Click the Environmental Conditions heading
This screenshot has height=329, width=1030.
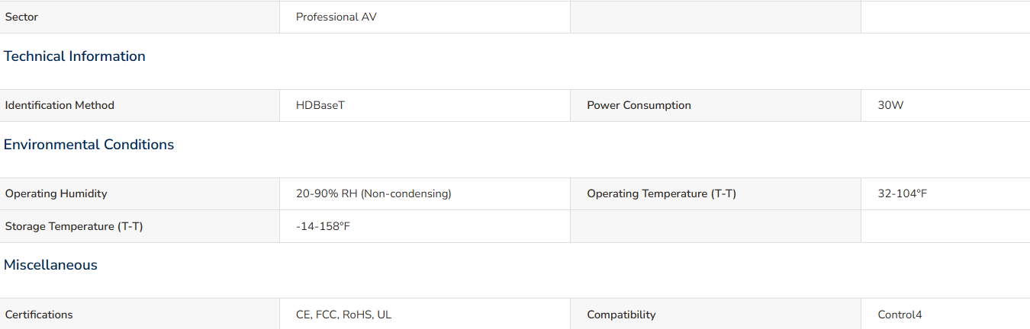click(89, 145)
